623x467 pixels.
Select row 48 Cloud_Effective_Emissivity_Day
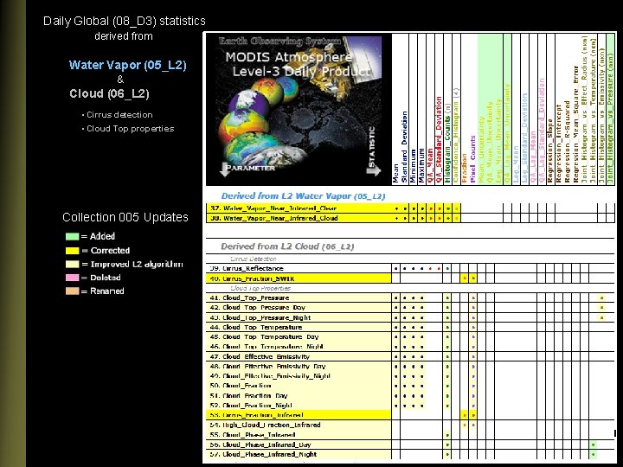point(410,366)
